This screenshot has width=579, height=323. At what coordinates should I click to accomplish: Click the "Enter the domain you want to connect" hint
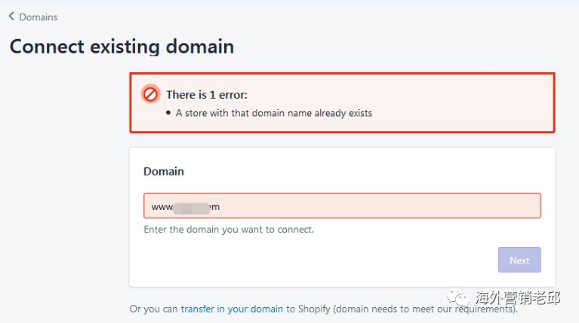click(229, 229)
